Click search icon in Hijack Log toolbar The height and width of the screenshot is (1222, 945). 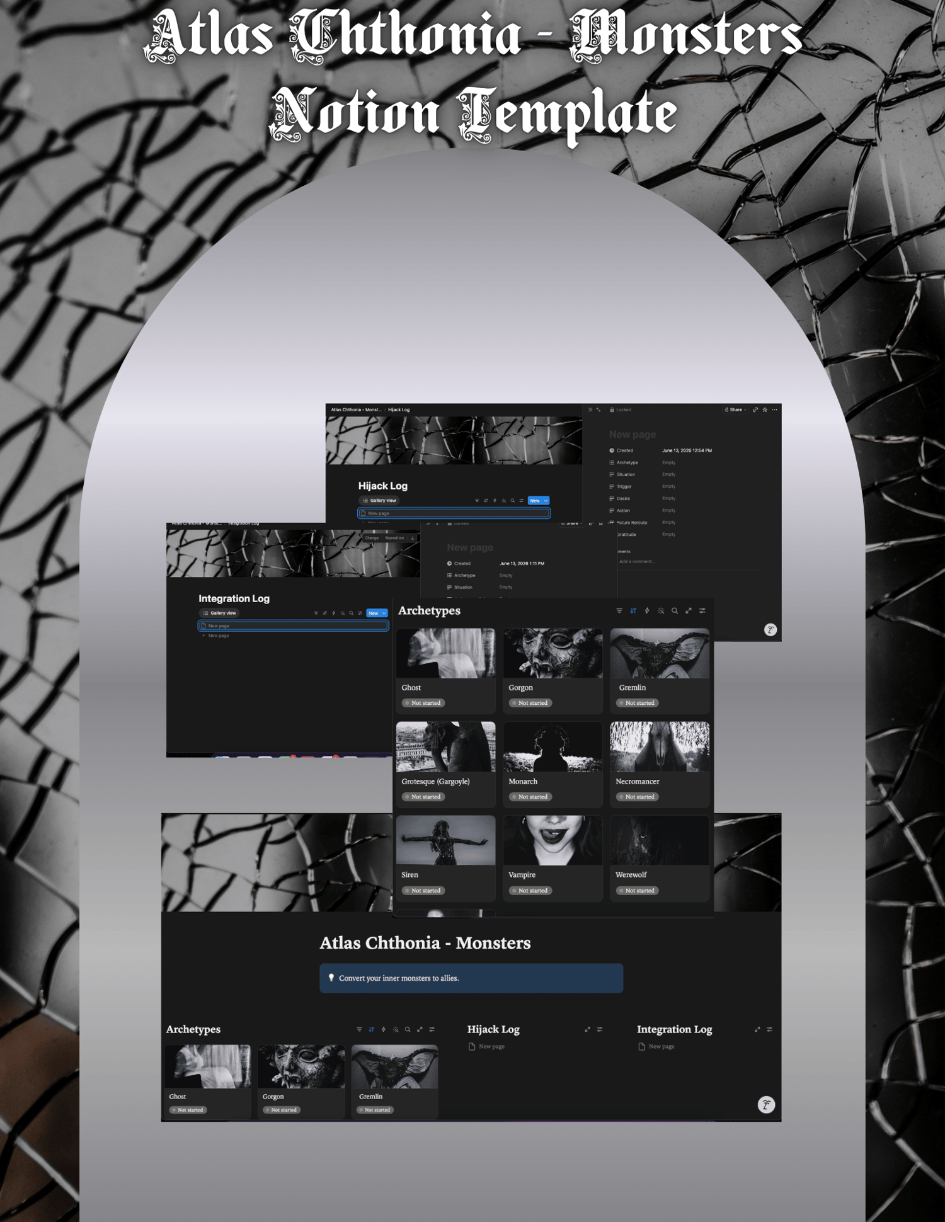[513, 501]
